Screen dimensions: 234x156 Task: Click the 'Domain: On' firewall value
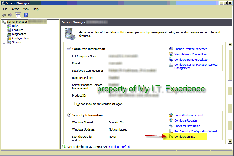(x=116, y=122)
